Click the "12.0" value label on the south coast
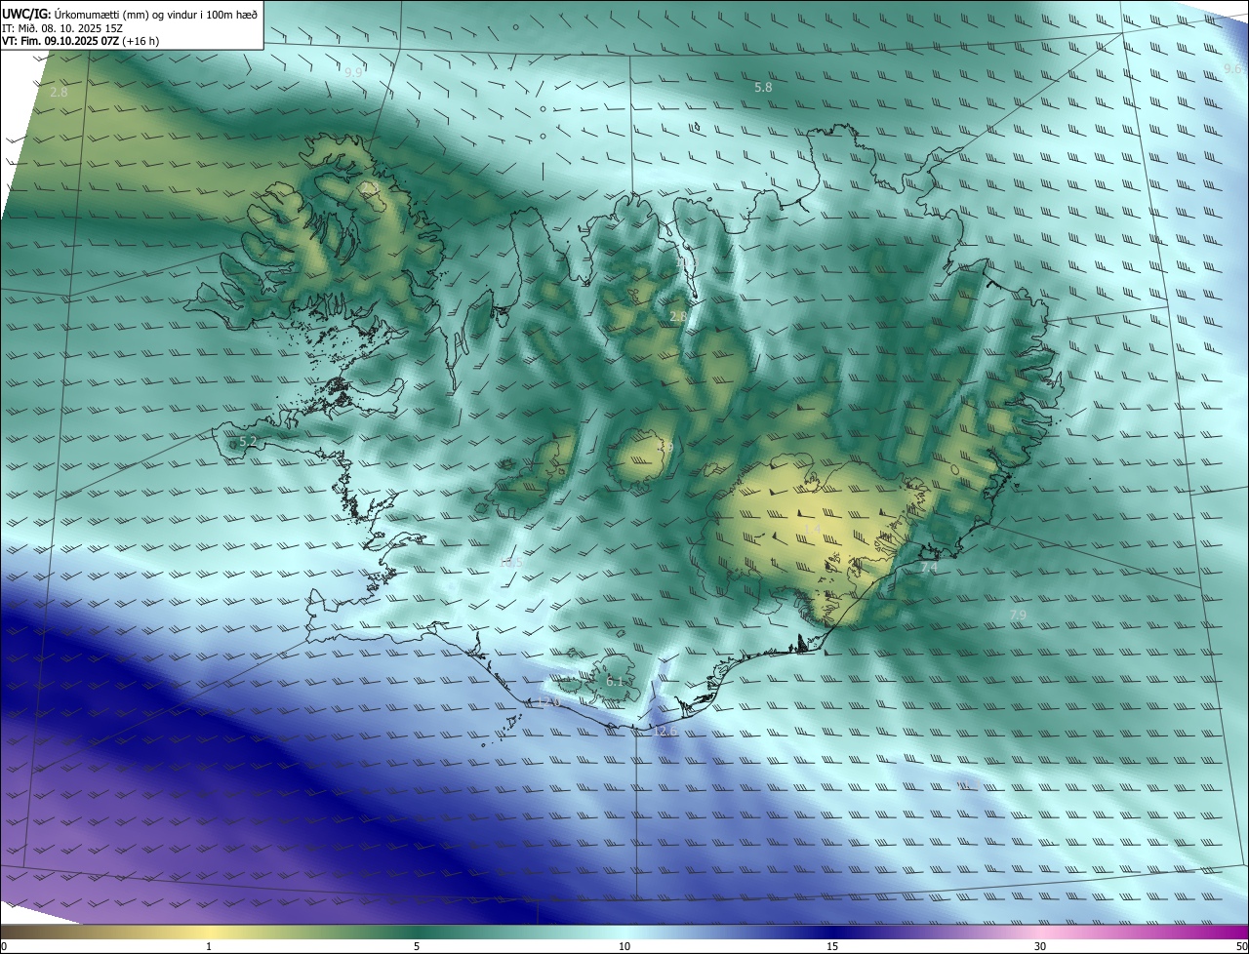1249x954 pixels. [548, 702]
